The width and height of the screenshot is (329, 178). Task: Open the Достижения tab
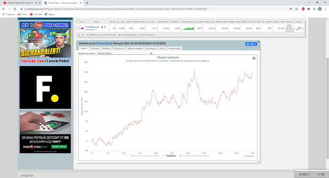[151, 48]
